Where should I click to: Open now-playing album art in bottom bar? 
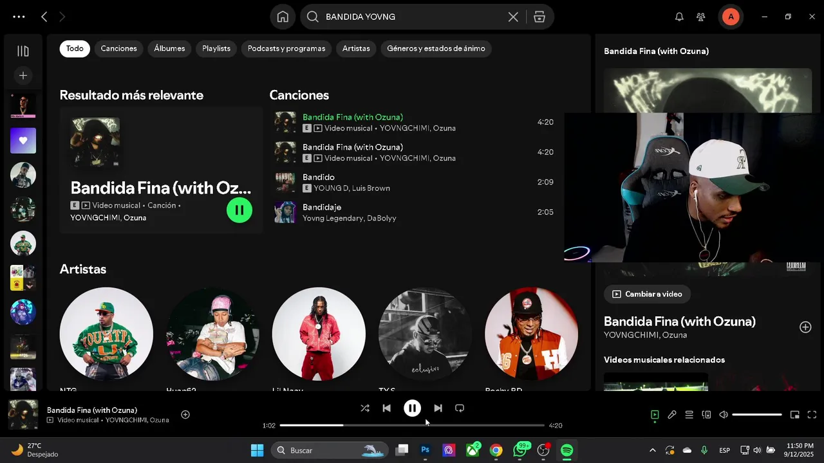pyautogui.click(x=23, y=415)
